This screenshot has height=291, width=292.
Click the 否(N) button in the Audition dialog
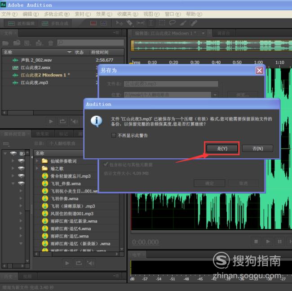coord(257,148)
